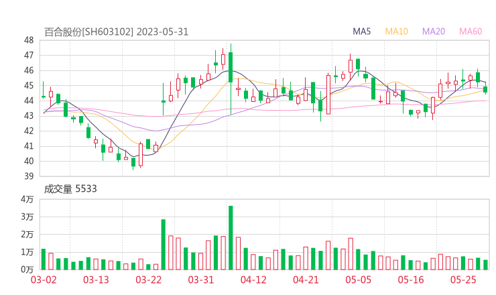The width and height of the screenshot is (496, 295).
Task: Click the 39 price axis label
Action: [29, 176]
